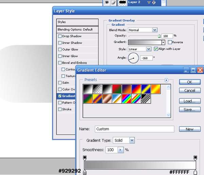Select the left gray color stop

(x=85, y=172)
